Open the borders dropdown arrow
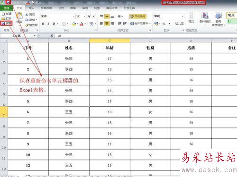The image size is (237, 177). coord(68,24)
